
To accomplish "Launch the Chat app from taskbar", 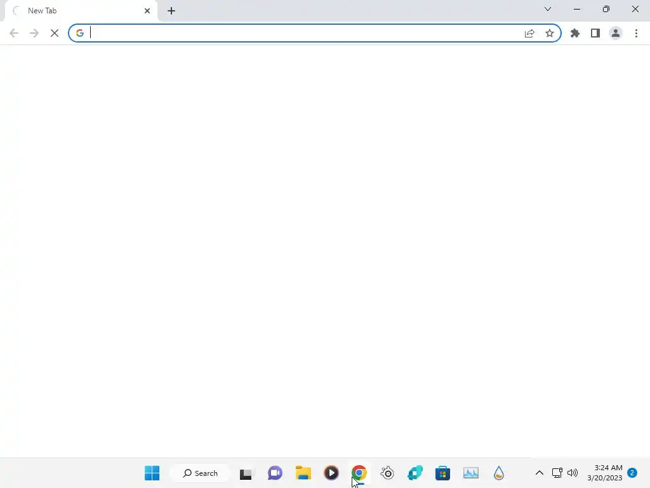I will click(275, 473).
